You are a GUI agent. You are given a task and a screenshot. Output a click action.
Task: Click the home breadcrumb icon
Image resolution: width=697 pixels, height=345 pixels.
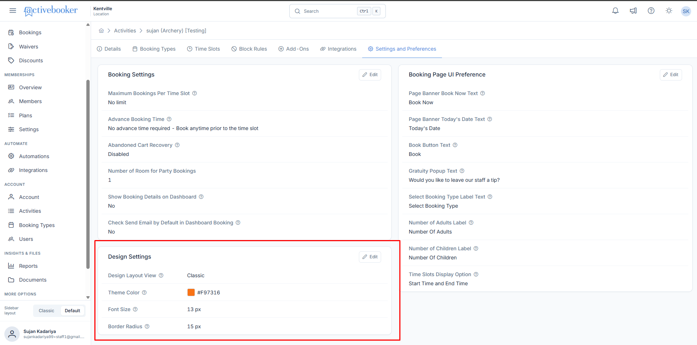point(101,31)
